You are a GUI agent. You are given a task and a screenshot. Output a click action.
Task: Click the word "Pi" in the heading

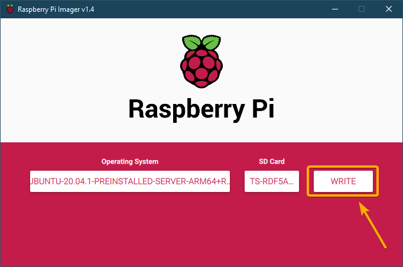click(x=261, y=109)
